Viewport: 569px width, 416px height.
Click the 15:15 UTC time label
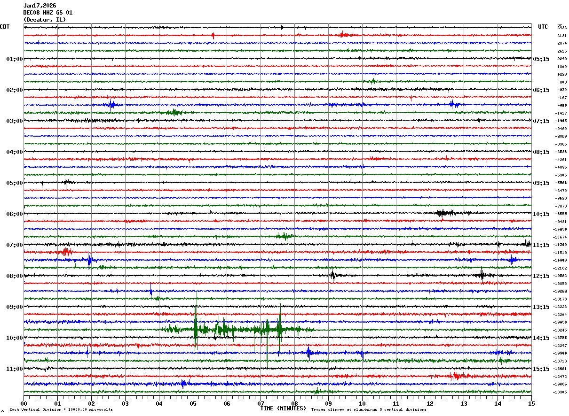(541, 369)
